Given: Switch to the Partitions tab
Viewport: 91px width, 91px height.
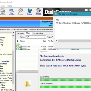Looking at the screenshot, I should coord(20,33).
